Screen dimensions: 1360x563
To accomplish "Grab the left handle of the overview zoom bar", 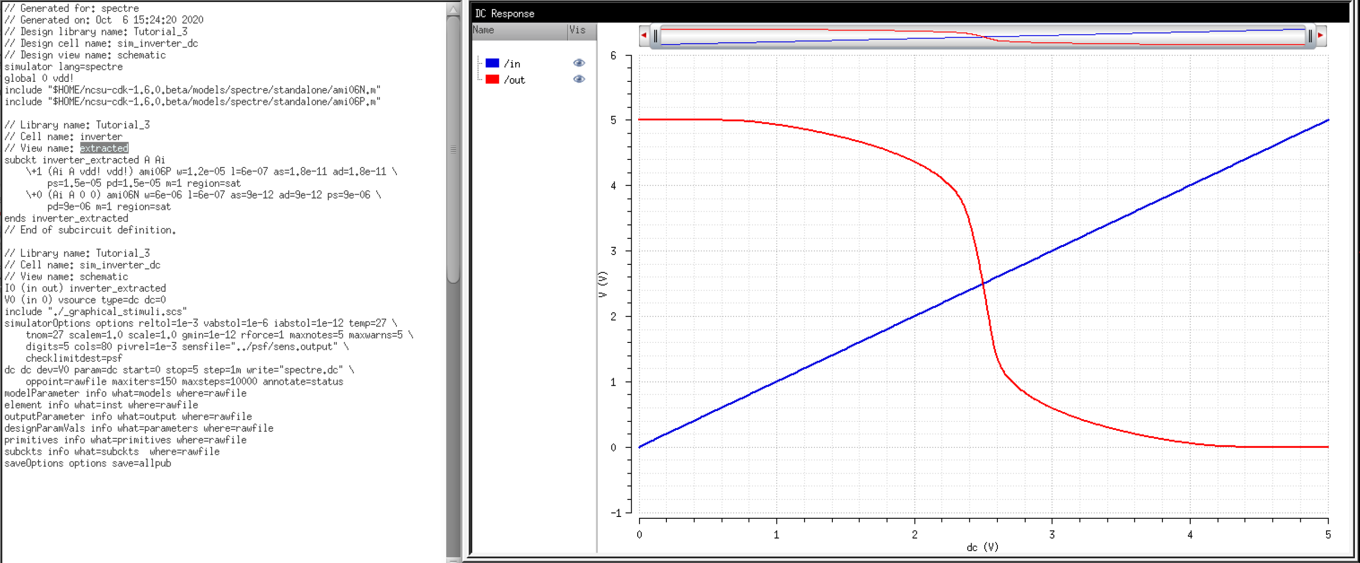I will (655, 36).
